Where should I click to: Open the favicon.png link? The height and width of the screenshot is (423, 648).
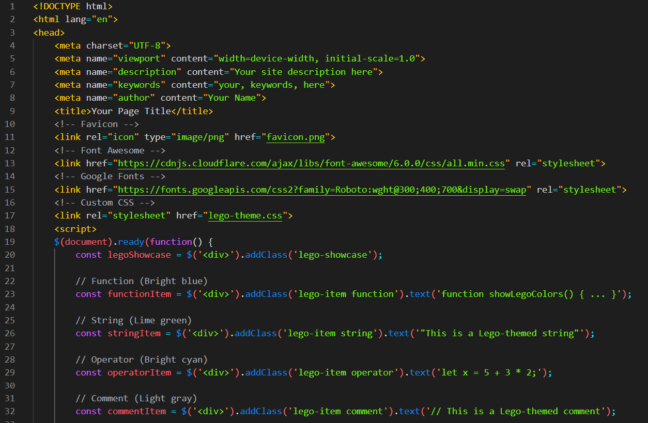(x=295, y=137)
